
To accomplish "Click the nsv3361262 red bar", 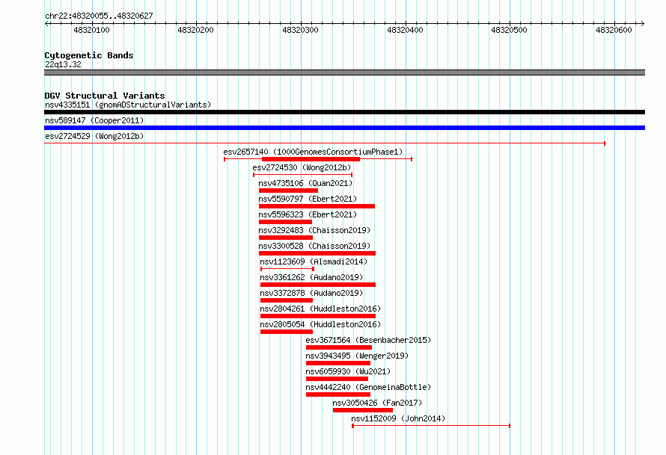I will [x=318, y=285].
